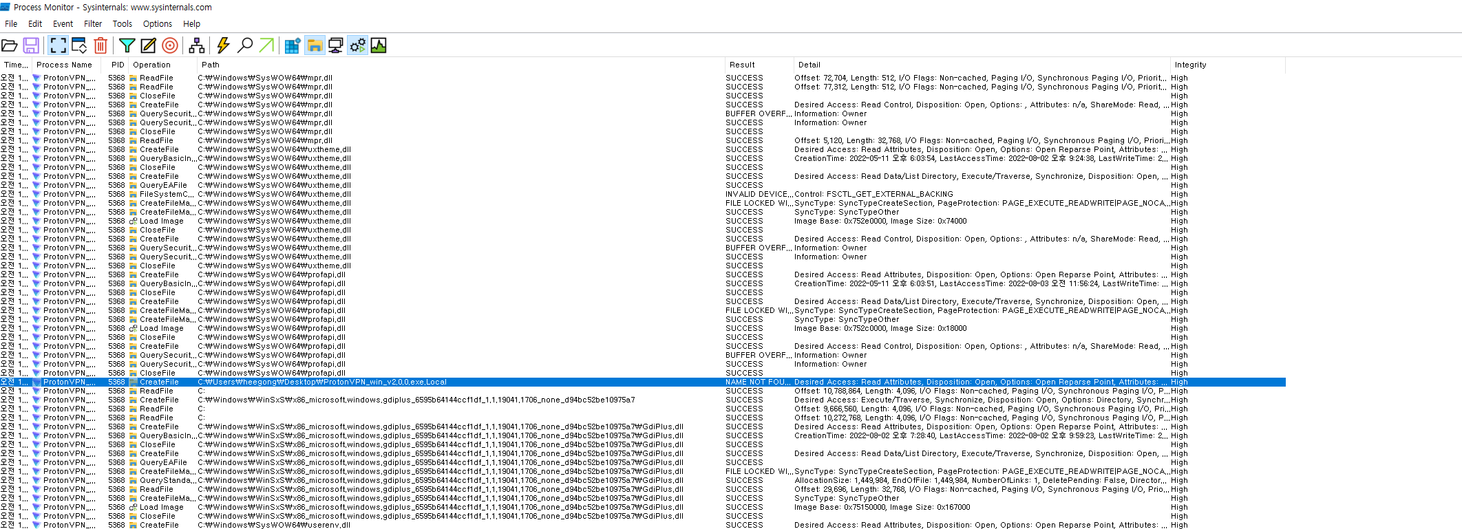This screenshot has width=1462, height=529.
Task: Toggle Show Process and Thread Activity
Action: click(x=357, y=45)
